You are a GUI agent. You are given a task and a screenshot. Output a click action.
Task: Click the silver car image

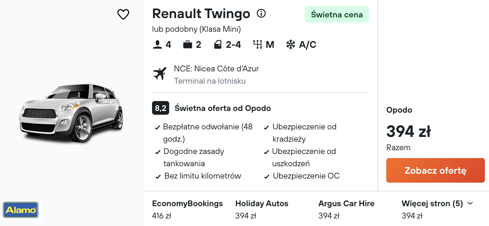(x=71, y=113)
